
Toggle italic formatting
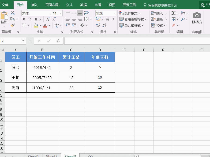coord(29,19)
